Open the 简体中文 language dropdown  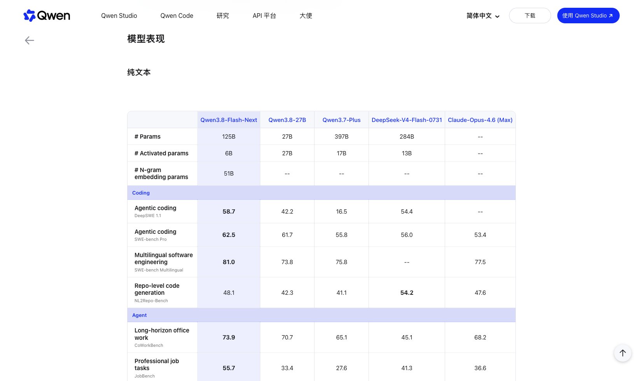point(483,16)
